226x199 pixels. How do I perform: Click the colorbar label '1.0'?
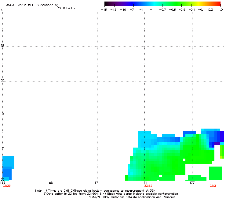221,10
